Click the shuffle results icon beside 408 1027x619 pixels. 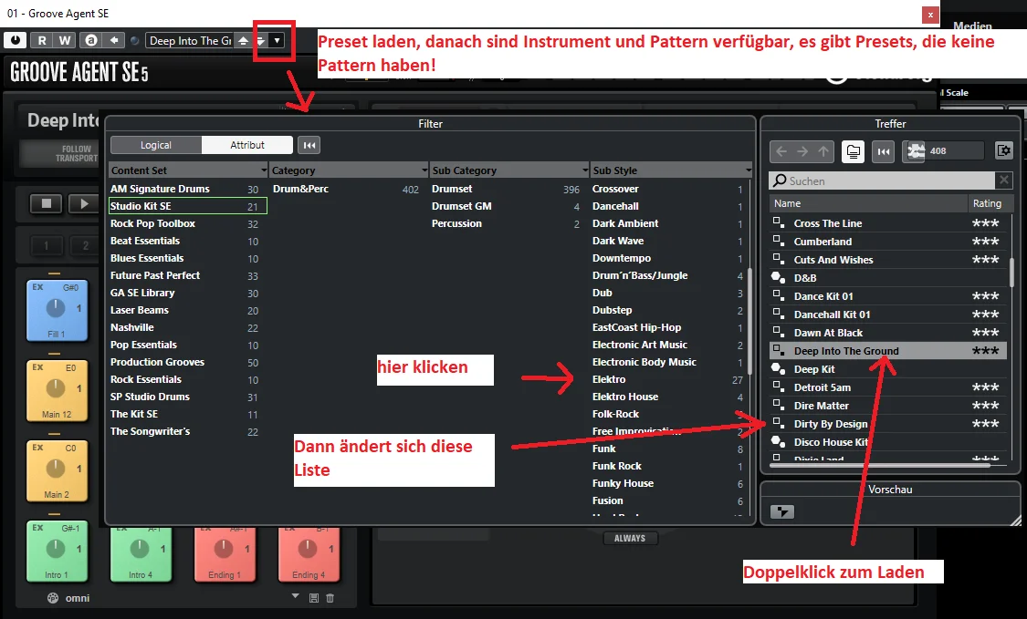coord(915,151)
